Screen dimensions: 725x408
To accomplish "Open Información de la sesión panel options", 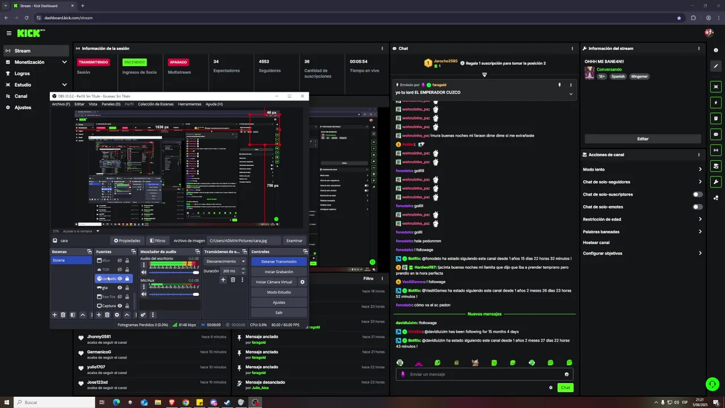I will click(382, 48).
